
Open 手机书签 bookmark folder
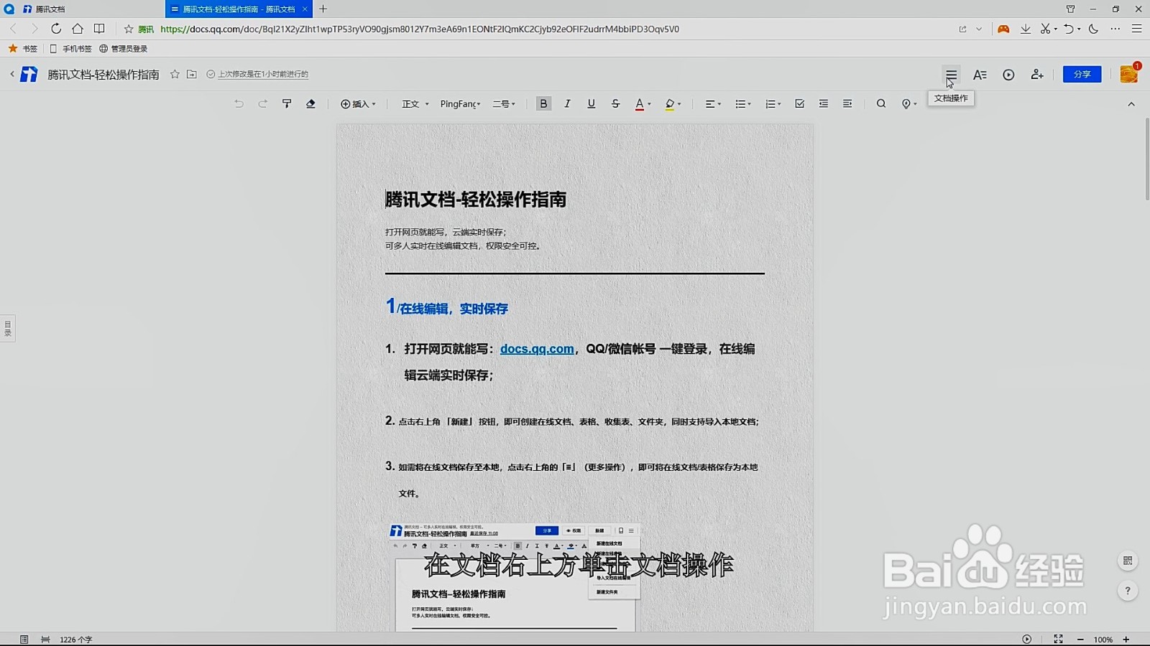[71, 49]
